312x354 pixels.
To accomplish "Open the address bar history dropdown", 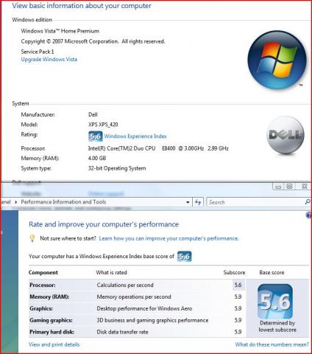I will (x=188, y=202).
